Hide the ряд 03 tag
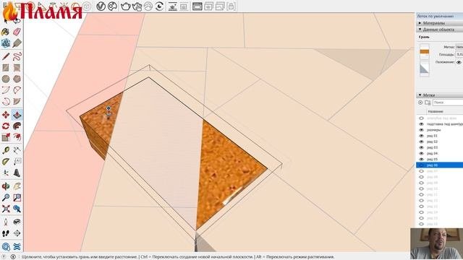463x260 pixels. tap(421, 147)
